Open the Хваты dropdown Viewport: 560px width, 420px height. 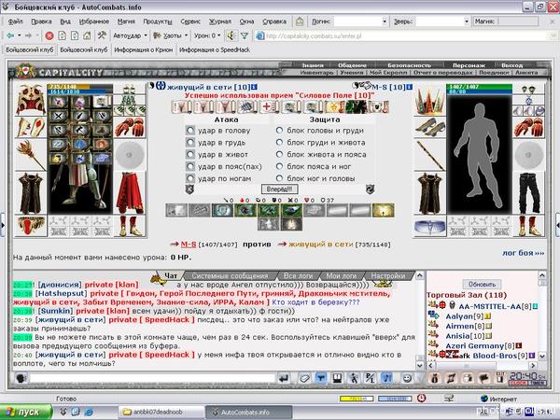pos(171,35)
